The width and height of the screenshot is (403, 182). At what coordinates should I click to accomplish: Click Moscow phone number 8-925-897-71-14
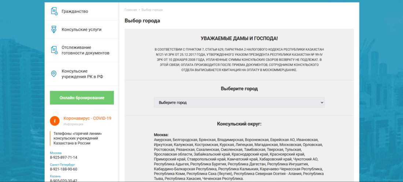(x=63, y=157)
